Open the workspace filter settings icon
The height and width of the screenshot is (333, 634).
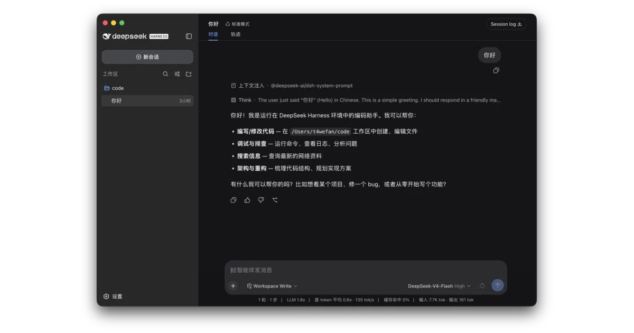(x=178, y=74)
